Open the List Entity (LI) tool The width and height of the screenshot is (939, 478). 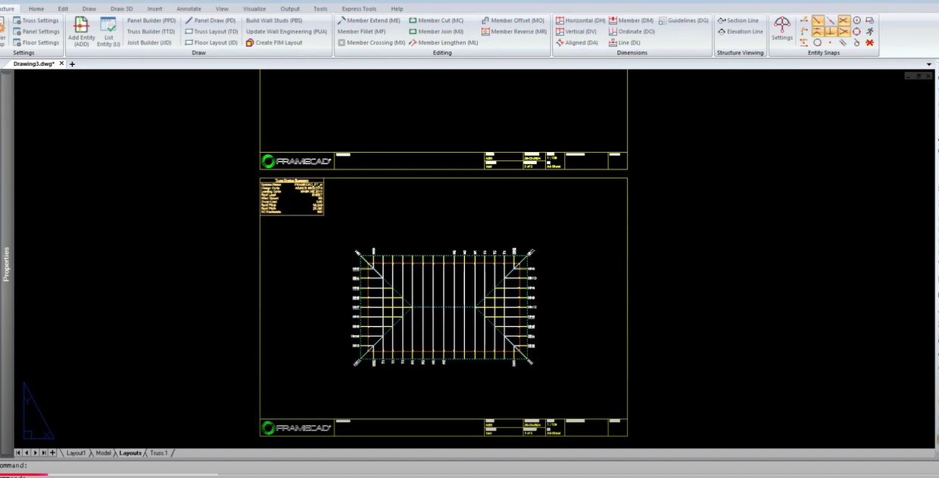(x=108, y=29)
